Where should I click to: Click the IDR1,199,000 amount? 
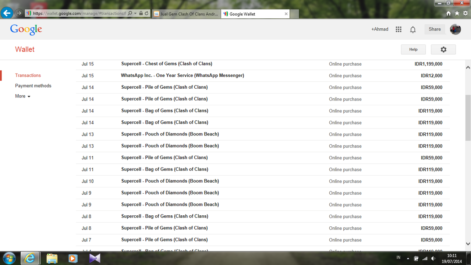click(428, 64)
